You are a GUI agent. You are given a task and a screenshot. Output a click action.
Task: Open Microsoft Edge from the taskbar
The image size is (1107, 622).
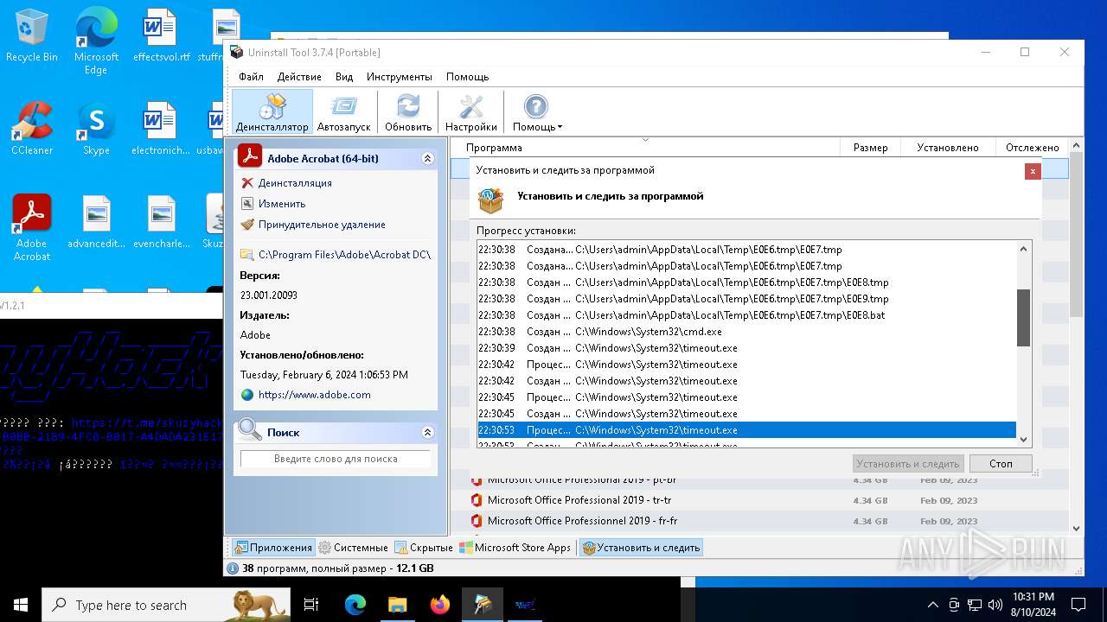click(355, 605)
